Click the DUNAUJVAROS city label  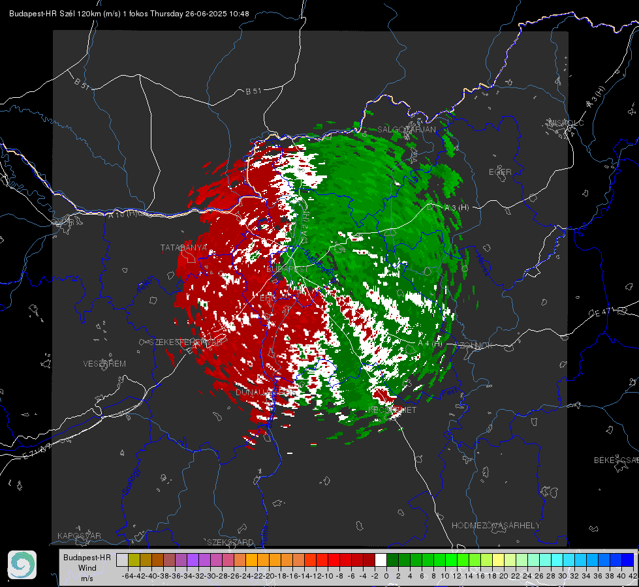pos(266,392)
